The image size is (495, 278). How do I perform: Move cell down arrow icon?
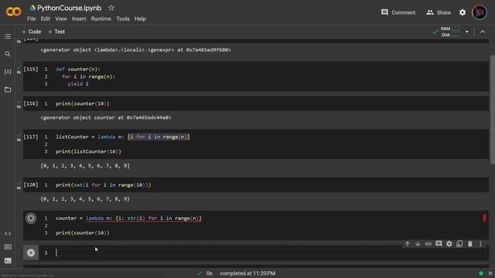click(418, 244)
